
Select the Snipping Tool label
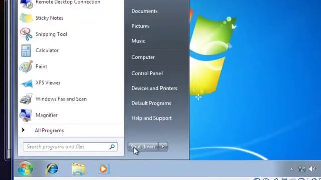pos(51,34)
